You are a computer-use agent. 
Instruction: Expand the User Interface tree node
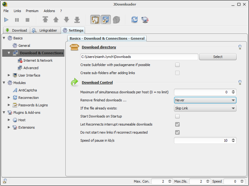click(x=9, y=75)
